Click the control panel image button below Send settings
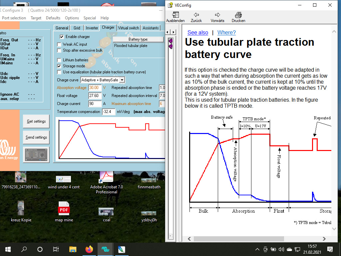Image resolution: width=341 pixels, height=256 pixels. tap(36, 155)
